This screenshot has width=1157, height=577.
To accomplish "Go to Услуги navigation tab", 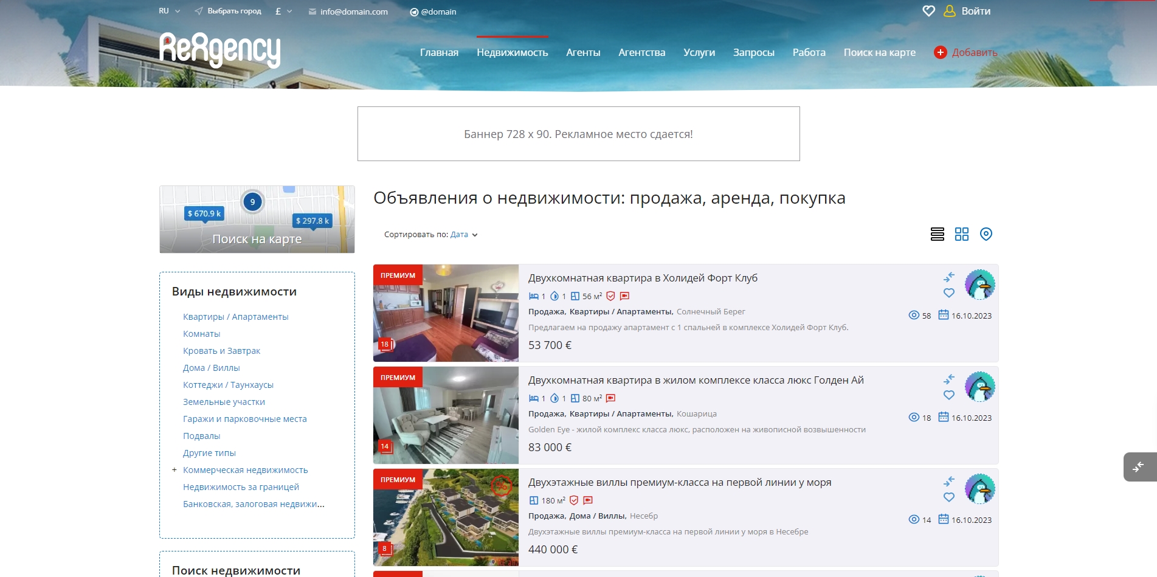I will pos(699,52).
